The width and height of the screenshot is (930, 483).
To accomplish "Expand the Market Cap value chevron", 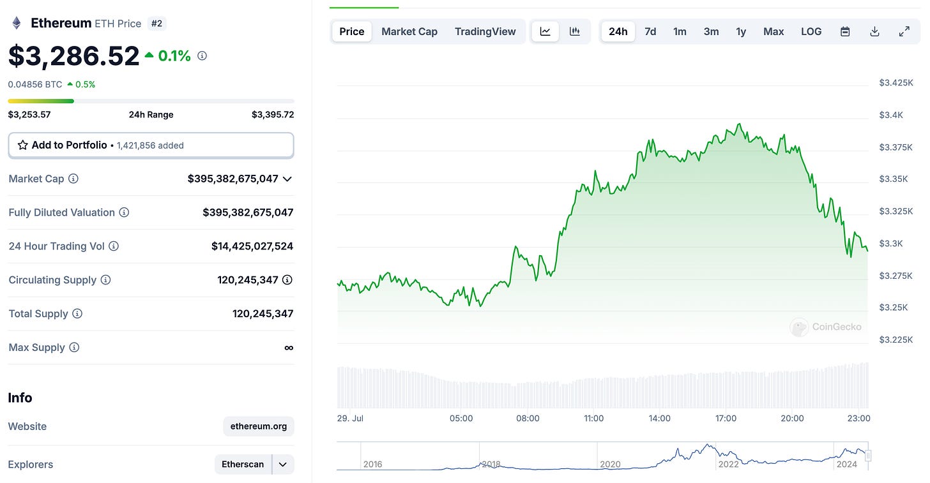I will (x=287, y=179).
